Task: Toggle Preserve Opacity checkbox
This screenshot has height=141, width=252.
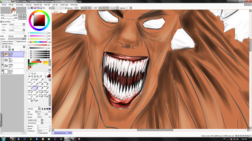Action: coord(1,42)
